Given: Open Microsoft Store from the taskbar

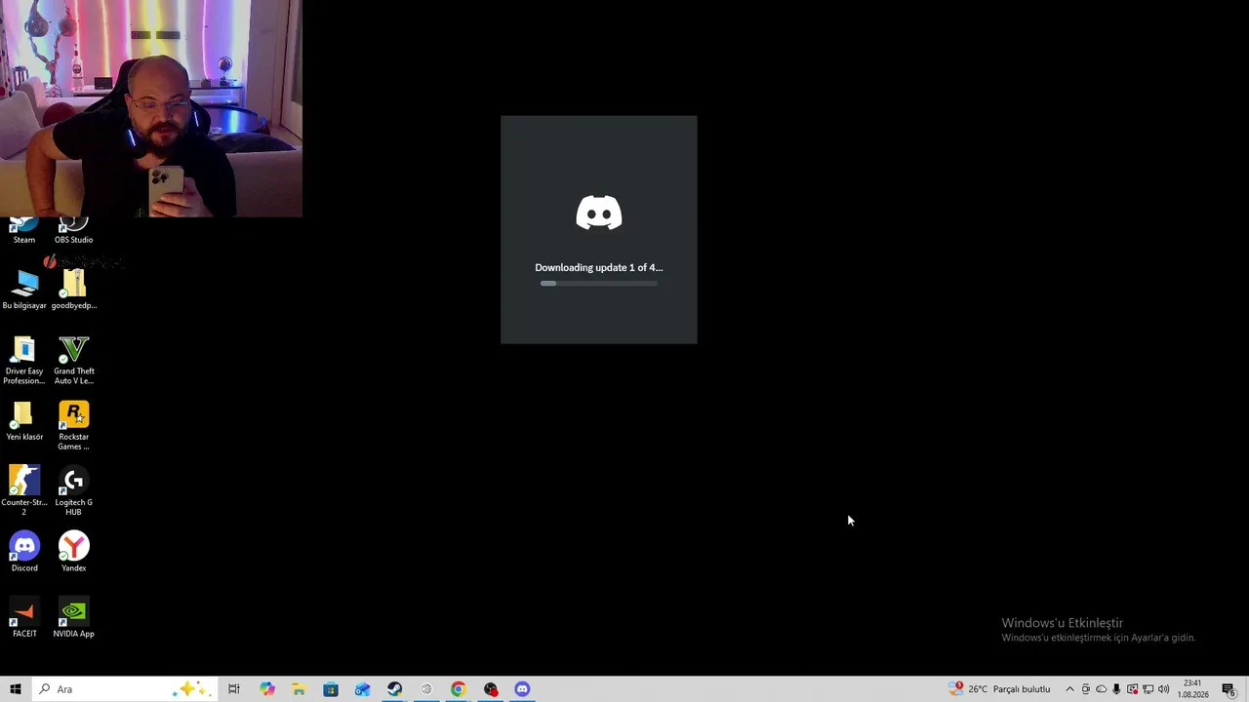Looking at the screenshot, I should (331, 689).
